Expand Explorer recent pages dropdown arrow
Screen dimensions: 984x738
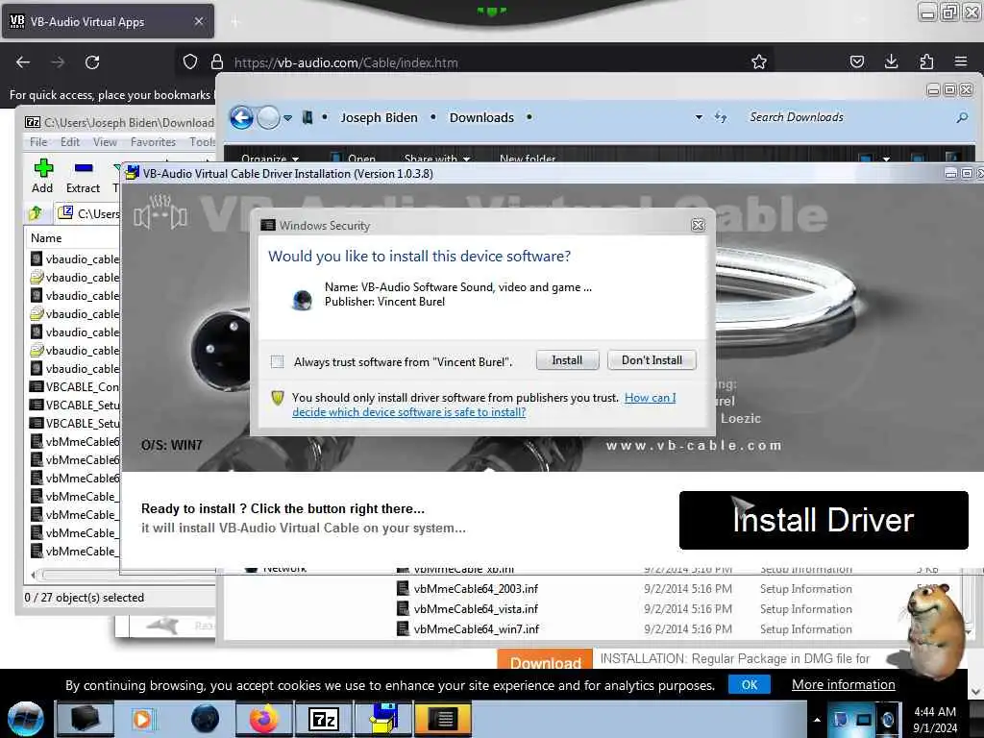point(287,117)
